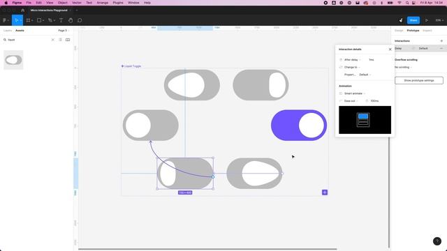Add a variant with the purple plus button
447x251 pixels.
tap(324, 192)
